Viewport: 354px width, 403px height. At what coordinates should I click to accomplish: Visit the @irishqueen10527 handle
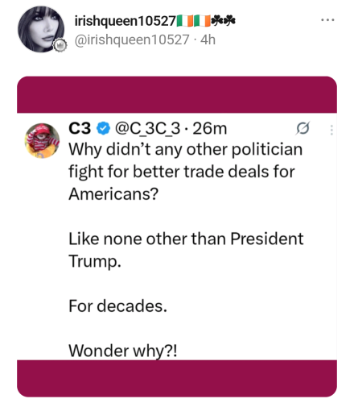point(132,39)
